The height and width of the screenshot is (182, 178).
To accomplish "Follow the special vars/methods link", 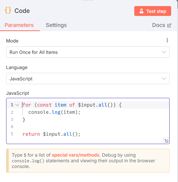I will coord(76,155).
